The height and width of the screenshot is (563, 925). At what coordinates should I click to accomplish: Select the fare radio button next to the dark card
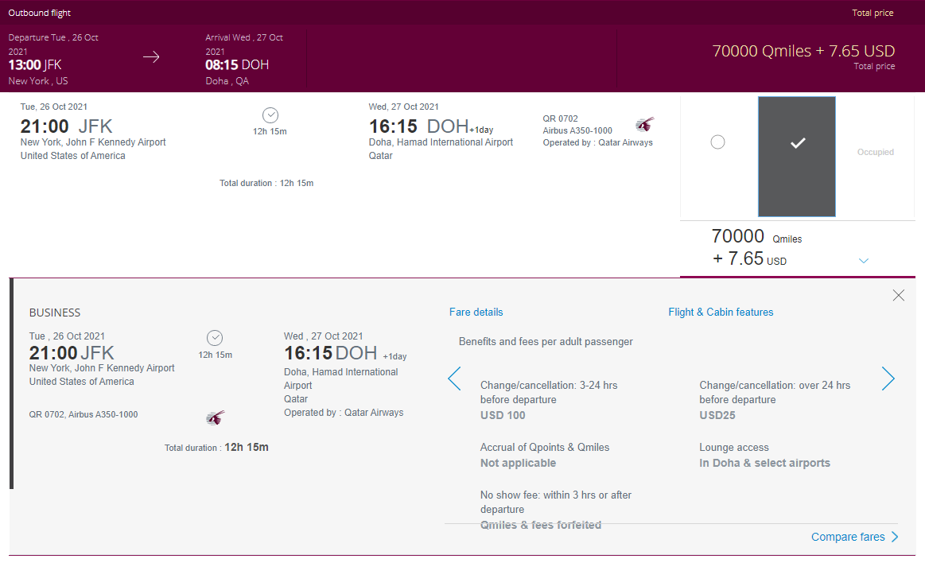pos(717,141)
